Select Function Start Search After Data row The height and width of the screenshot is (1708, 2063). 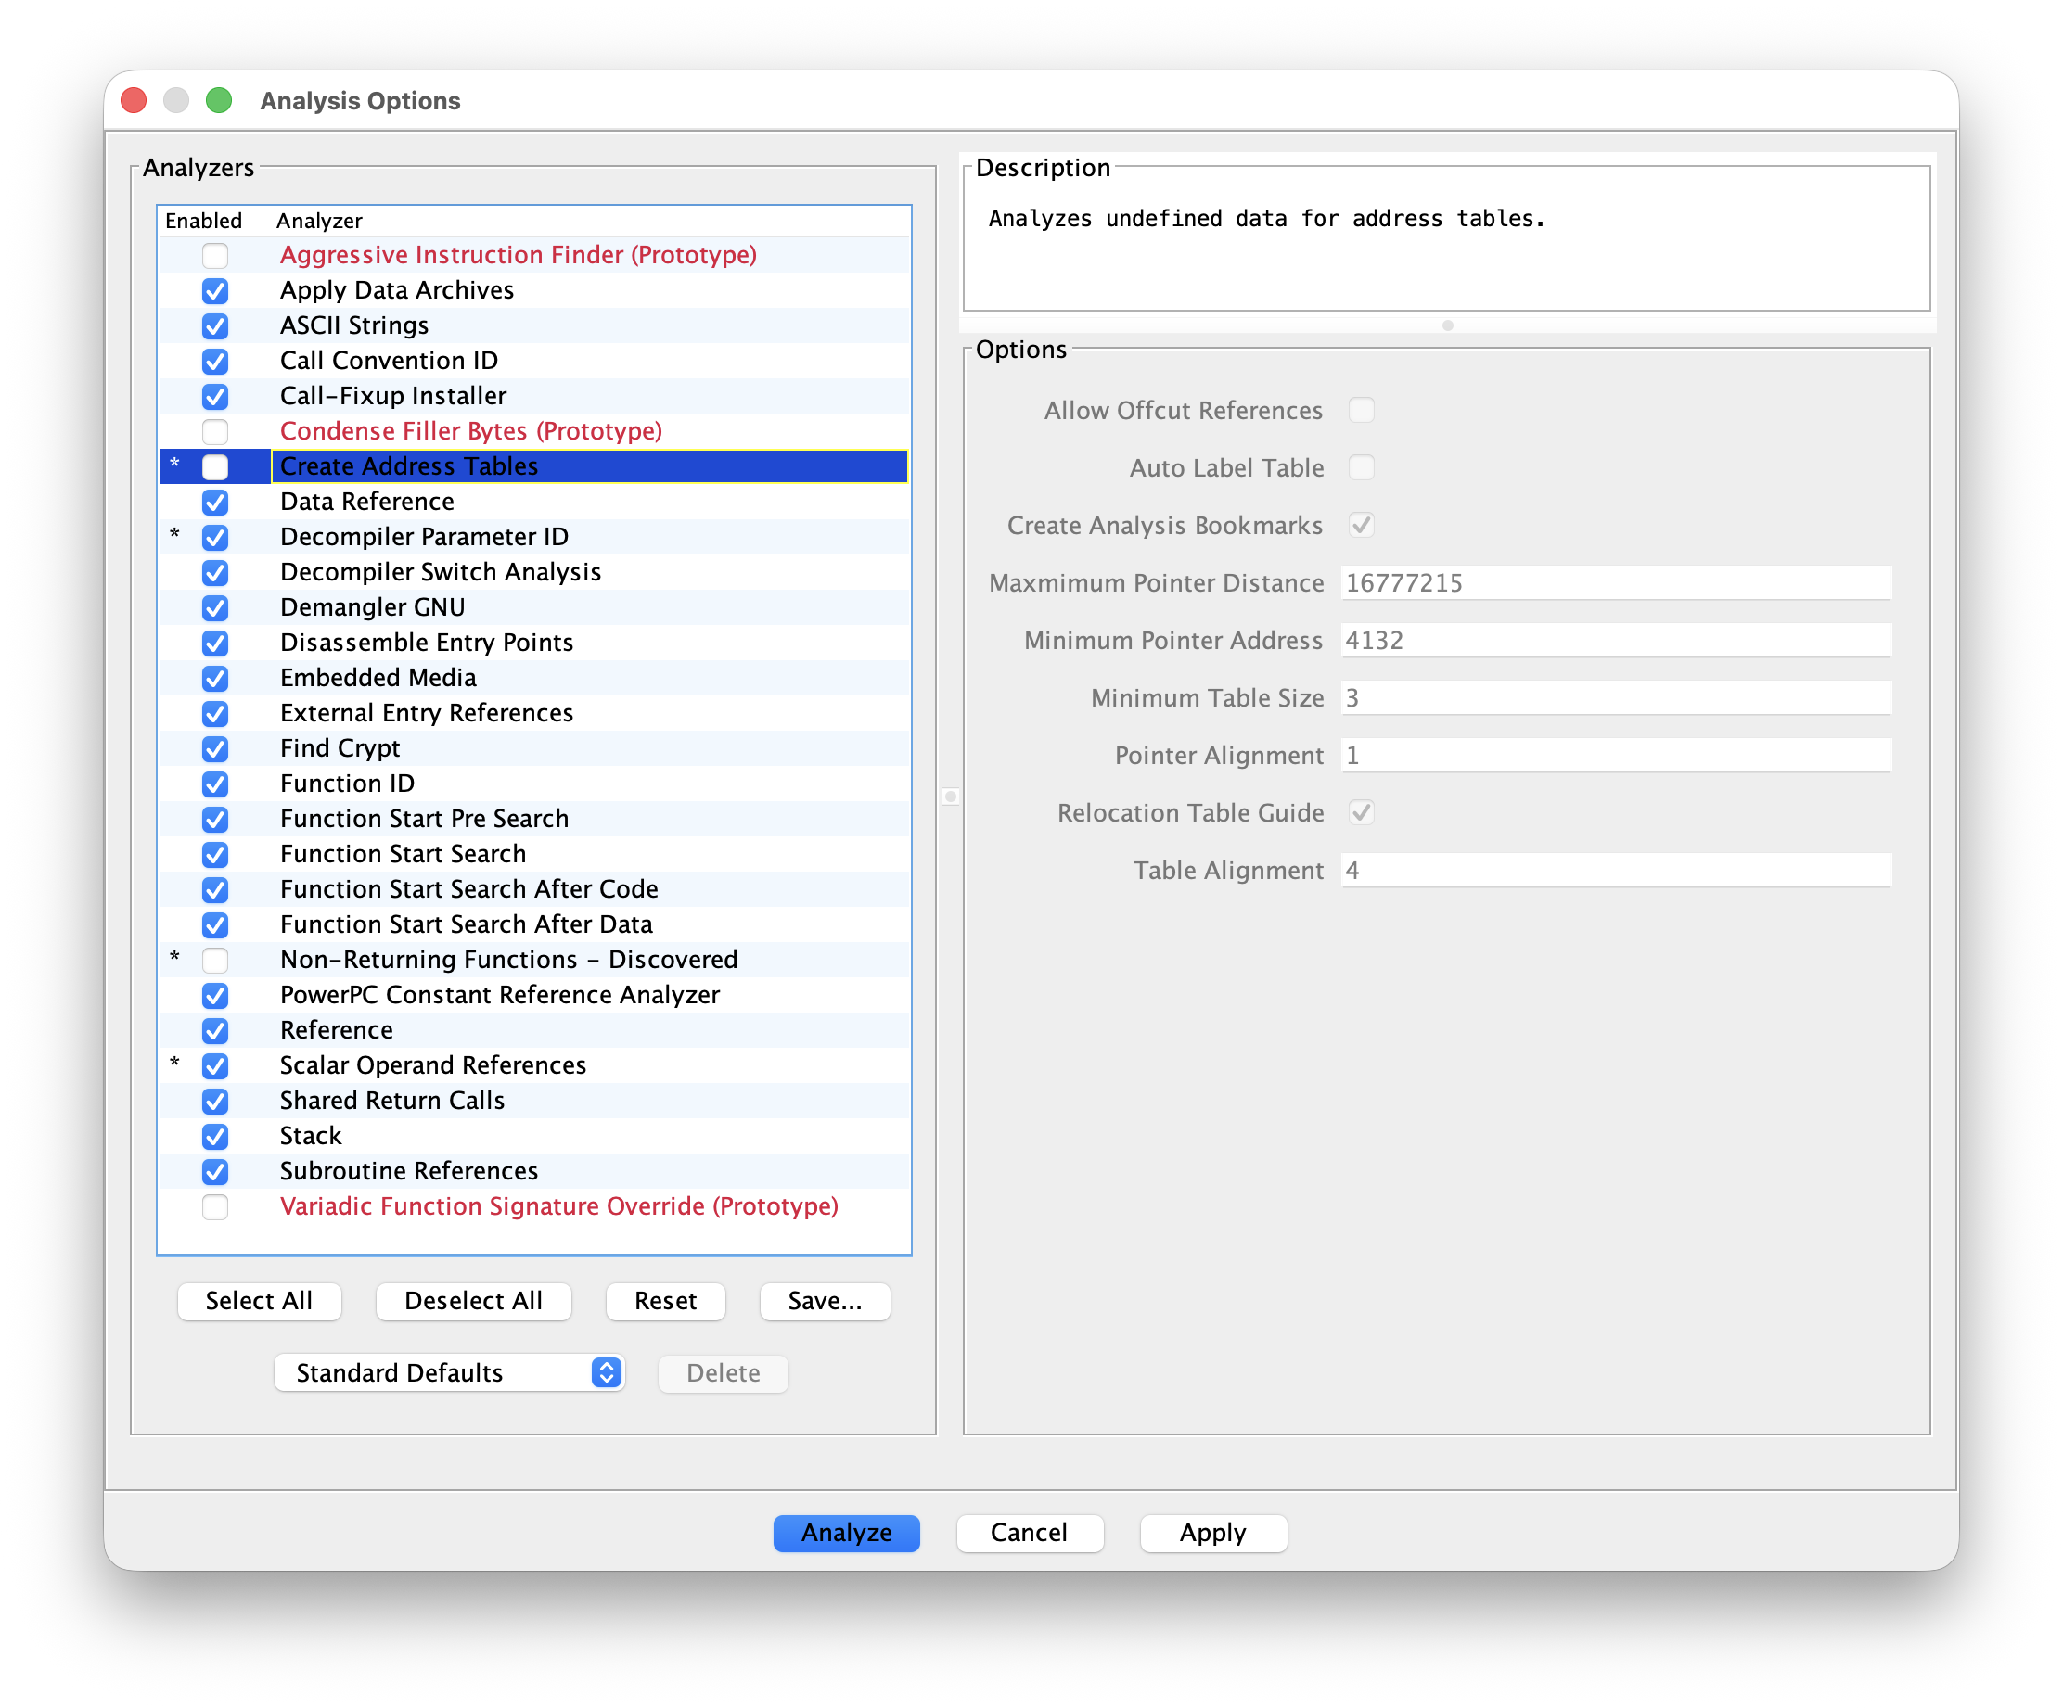coord(534,925)
